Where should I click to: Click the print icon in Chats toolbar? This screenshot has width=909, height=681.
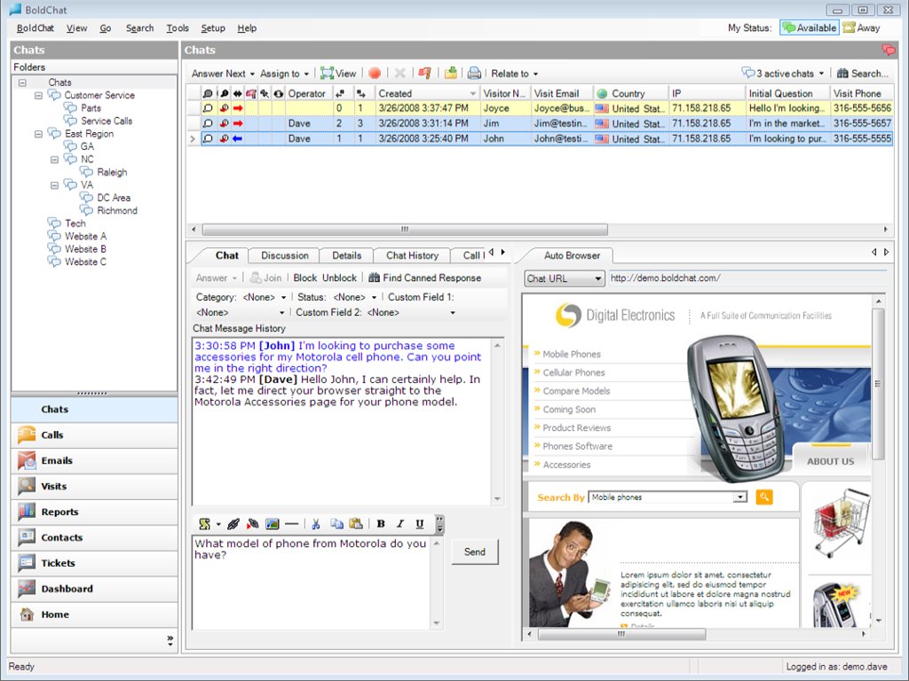(x=475, y=74)
